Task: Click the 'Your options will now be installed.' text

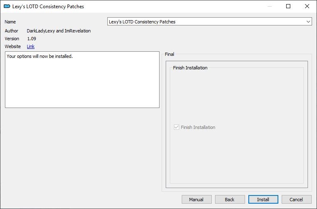Action: point(39,56)
